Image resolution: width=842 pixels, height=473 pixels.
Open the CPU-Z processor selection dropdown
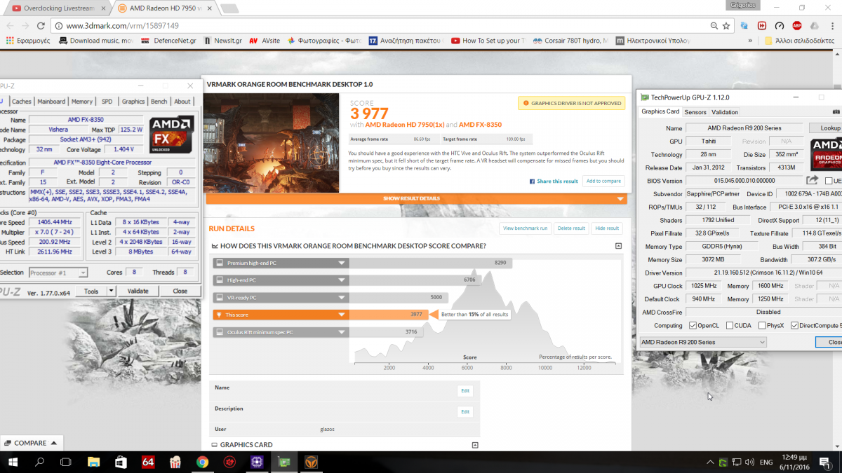(x=58, y=273)
